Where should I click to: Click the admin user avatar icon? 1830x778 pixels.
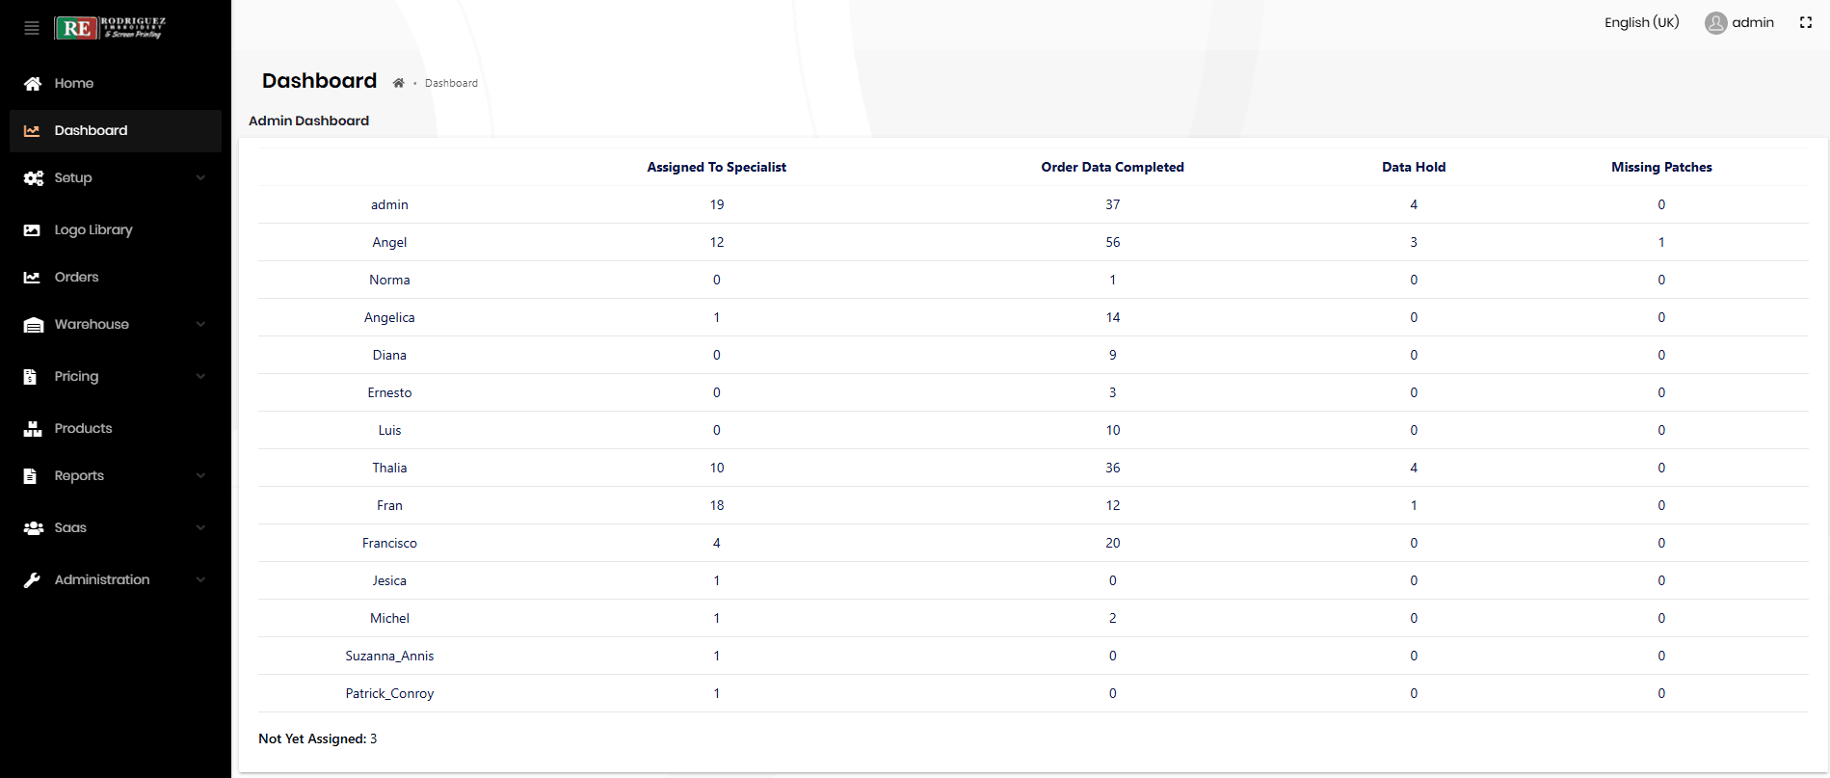pyautogui.click(x=1715, y=23)
